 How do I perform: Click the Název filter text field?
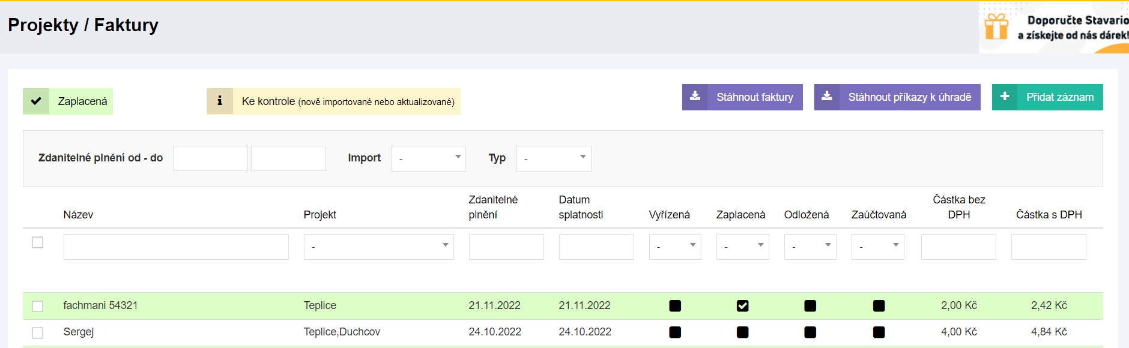[176, 247]
